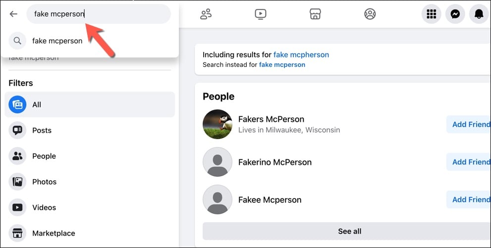Select the "fake mcperson" search suggestion

coord(57,41)
